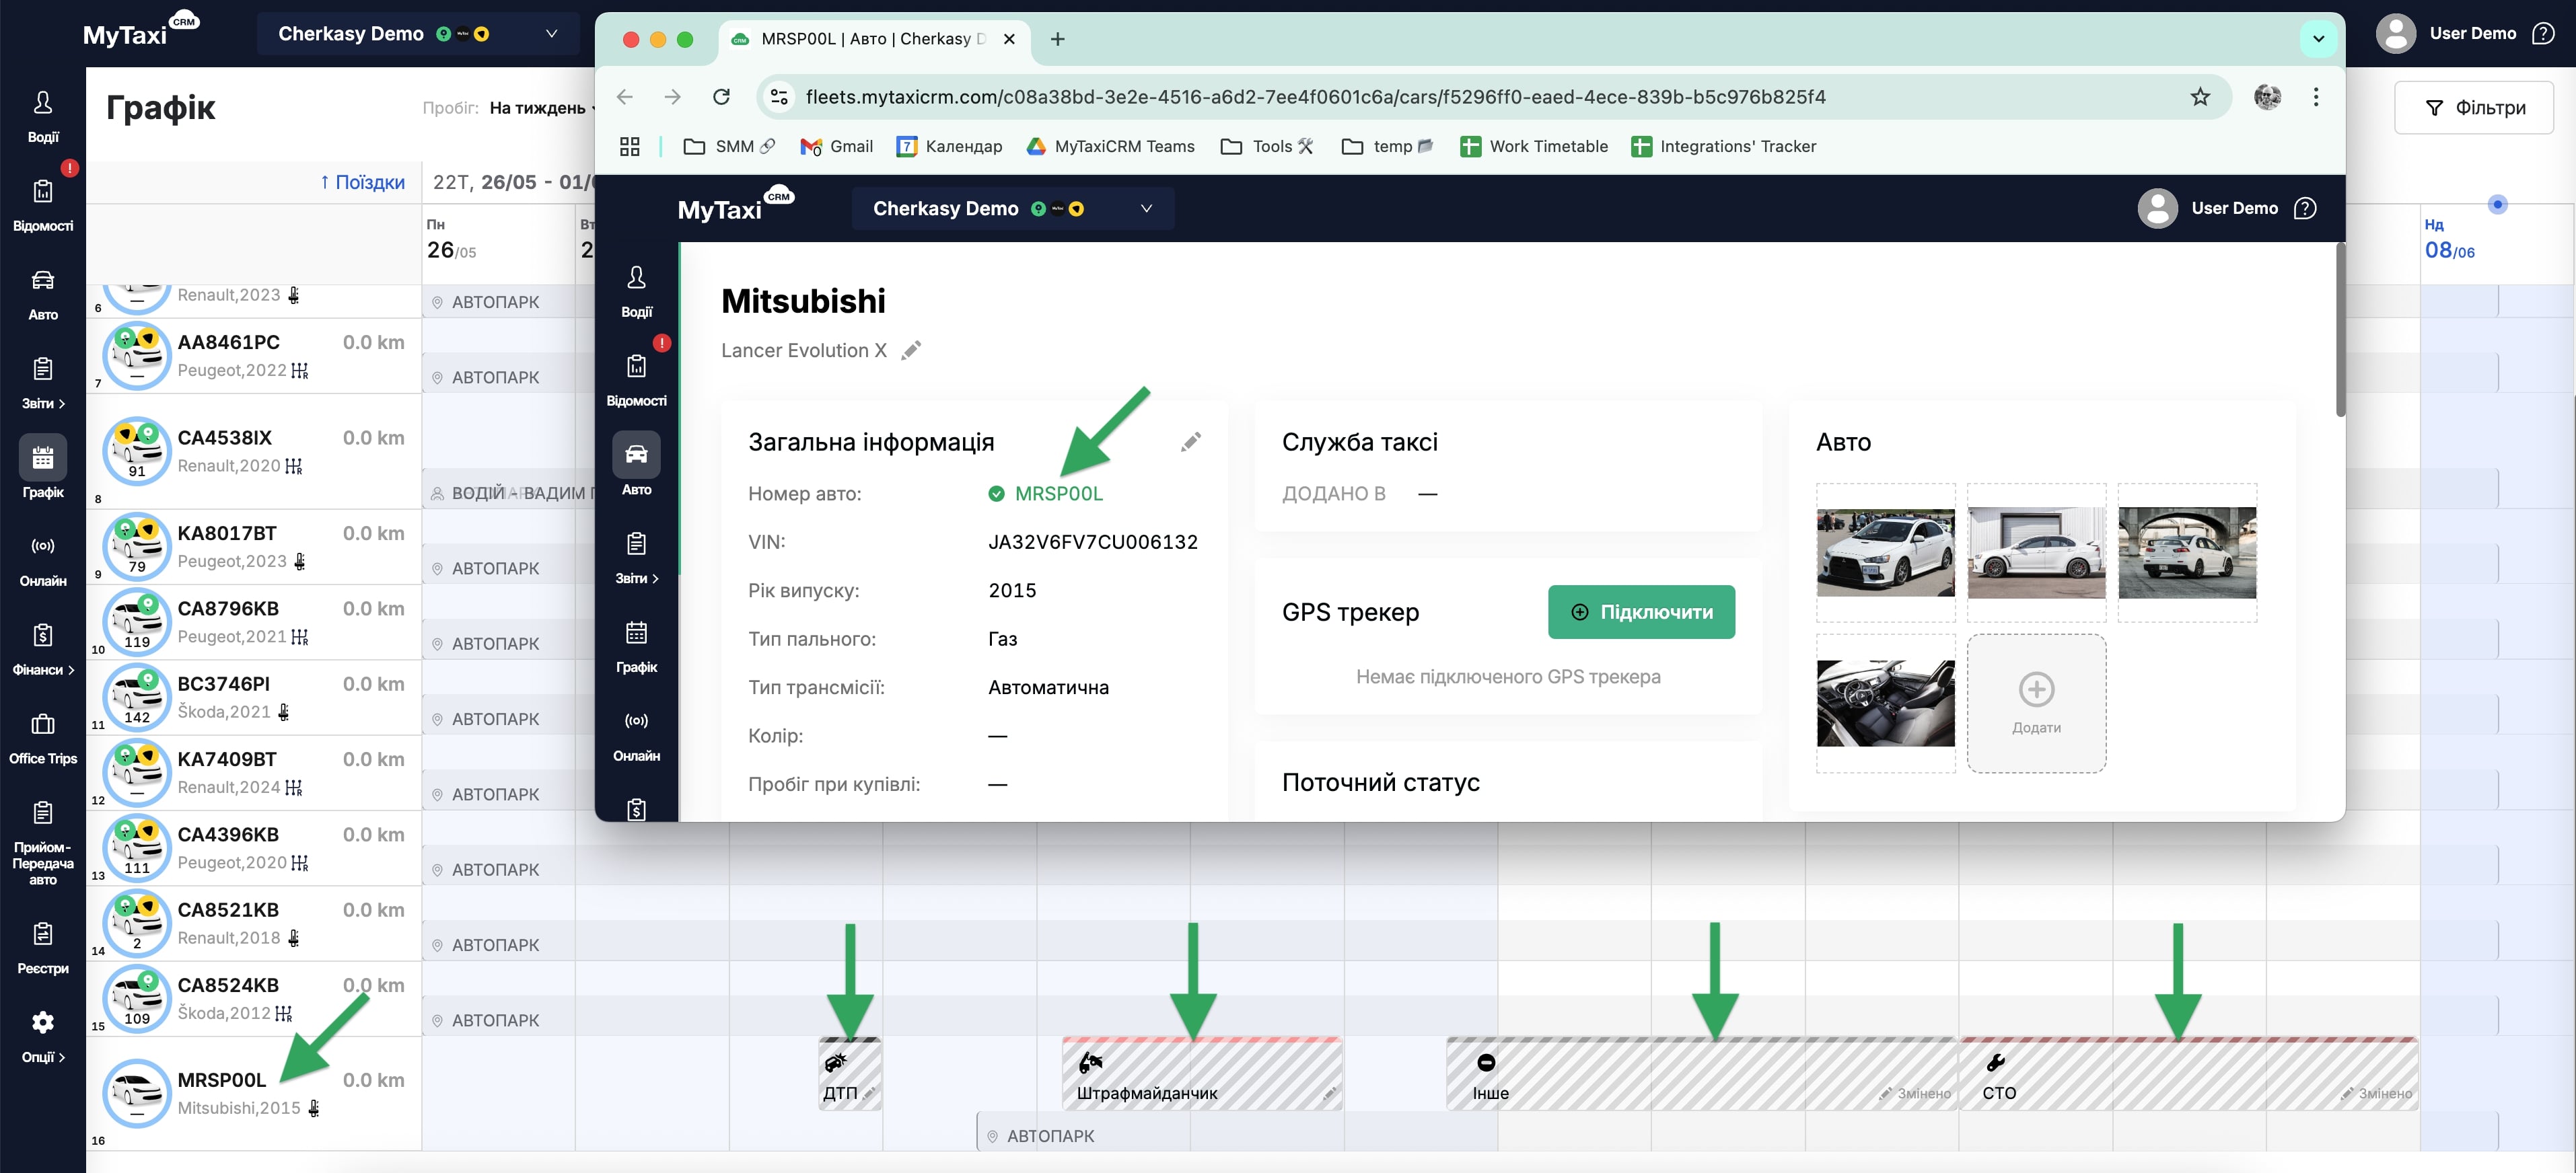Open the MyTaxiCRM Teams bookmark
The height and width of the screenshot is (1173, 2576).
pyautogui.click(x=1111, y=147)
